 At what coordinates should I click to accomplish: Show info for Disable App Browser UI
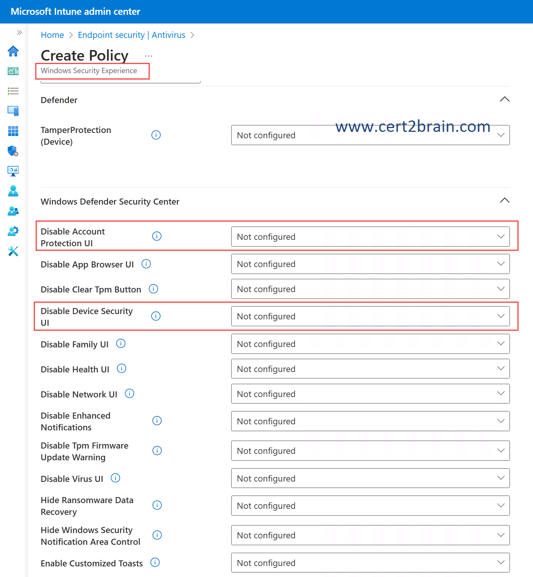[146, 264]
